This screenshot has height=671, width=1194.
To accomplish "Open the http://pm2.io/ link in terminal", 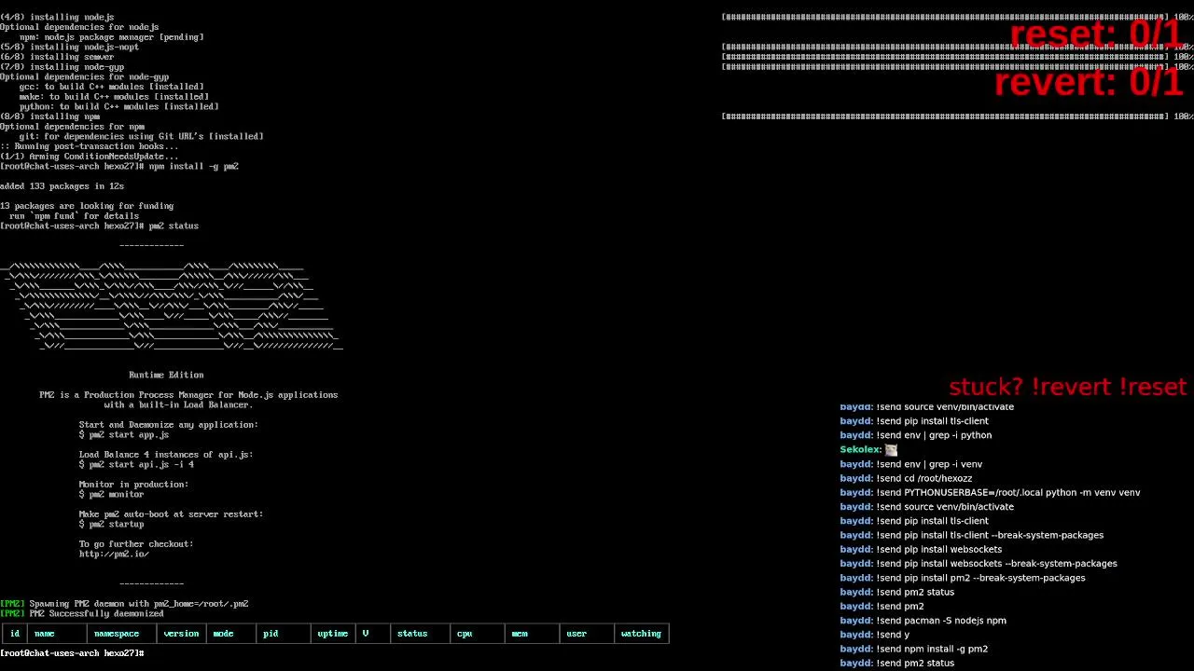I will pos(114,554).
